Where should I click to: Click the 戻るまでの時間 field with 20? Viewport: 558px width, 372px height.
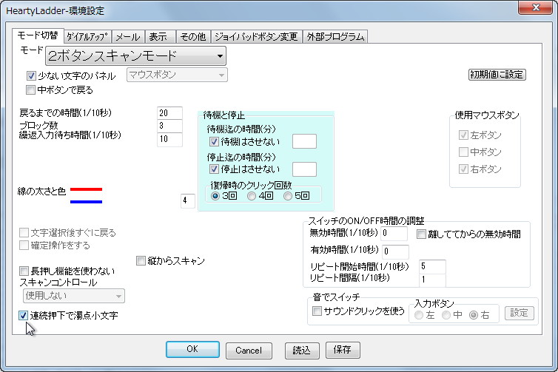tap(169, 113)
